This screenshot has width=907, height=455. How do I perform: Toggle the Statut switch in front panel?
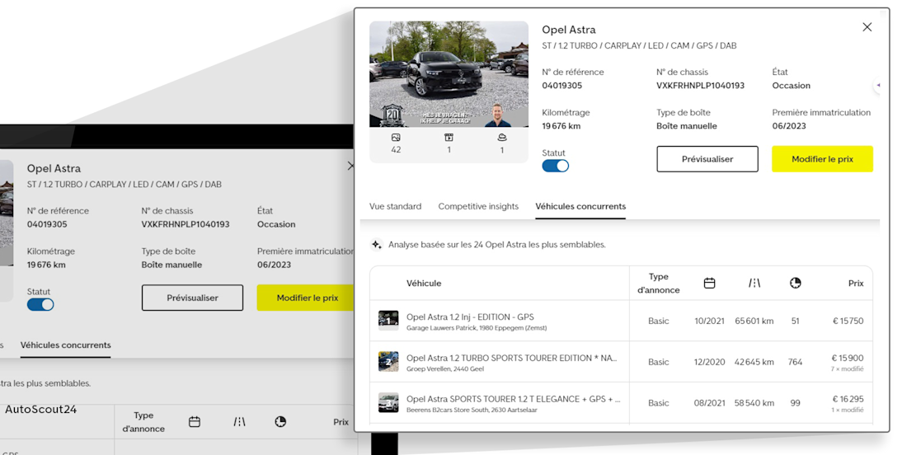click(555, 166)
